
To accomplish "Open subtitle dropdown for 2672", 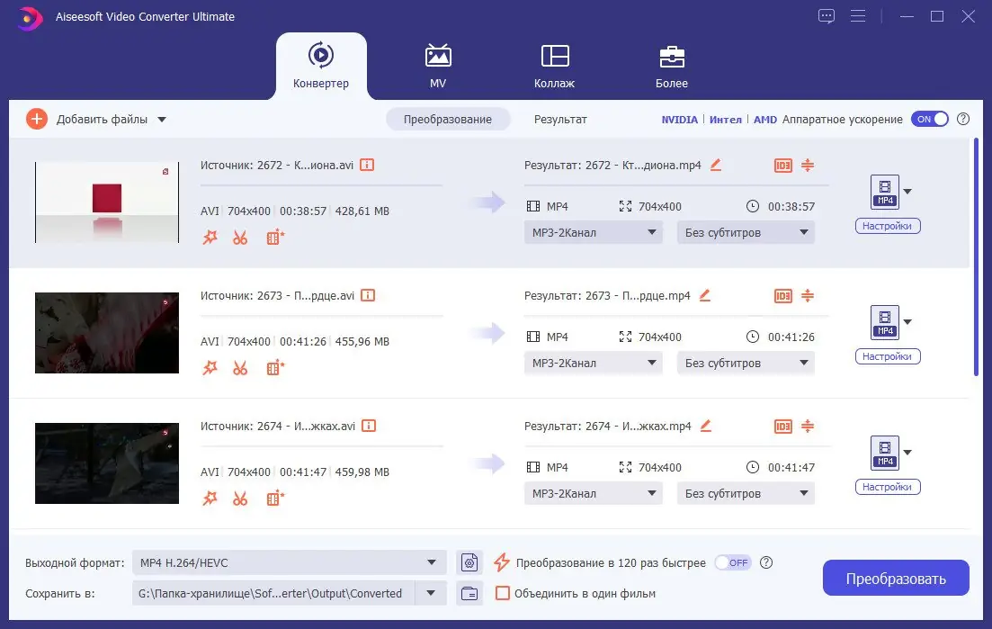I will pos(746,232).
